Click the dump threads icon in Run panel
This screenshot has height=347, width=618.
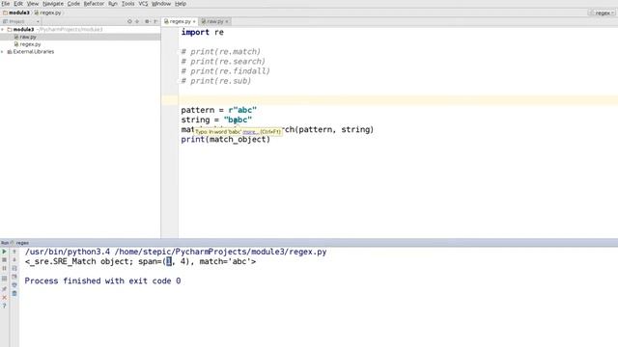(x=4, y=279)
